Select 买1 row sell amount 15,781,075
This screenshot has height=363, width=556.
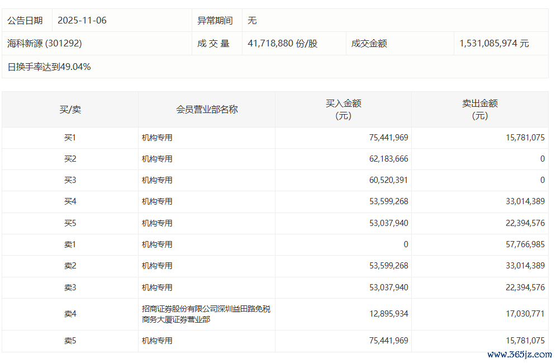click(x=525, y=138)
